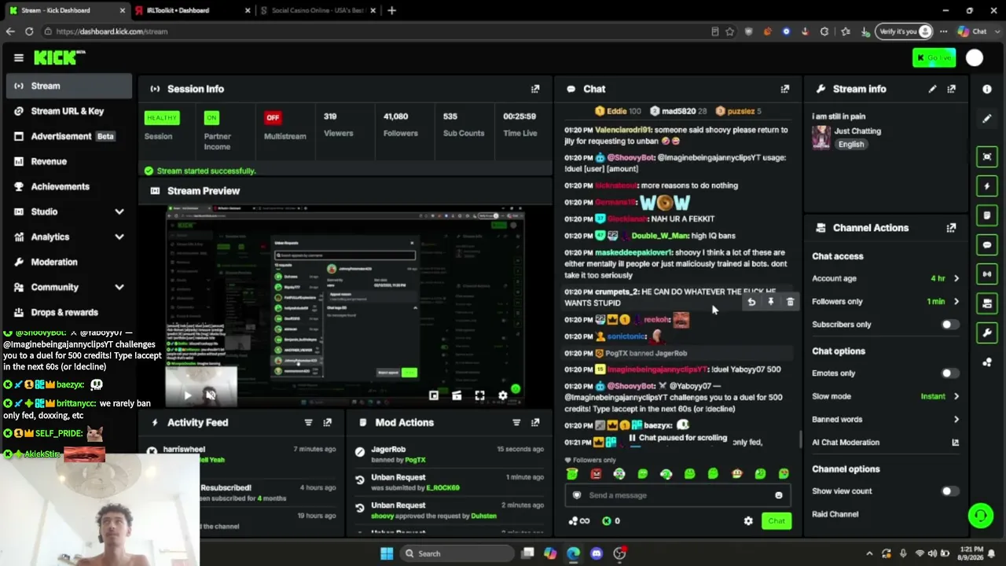Open Microsoft Edge from the taskbar
The width and height of the screenshot is (1006, 566).
coord(573,553)
